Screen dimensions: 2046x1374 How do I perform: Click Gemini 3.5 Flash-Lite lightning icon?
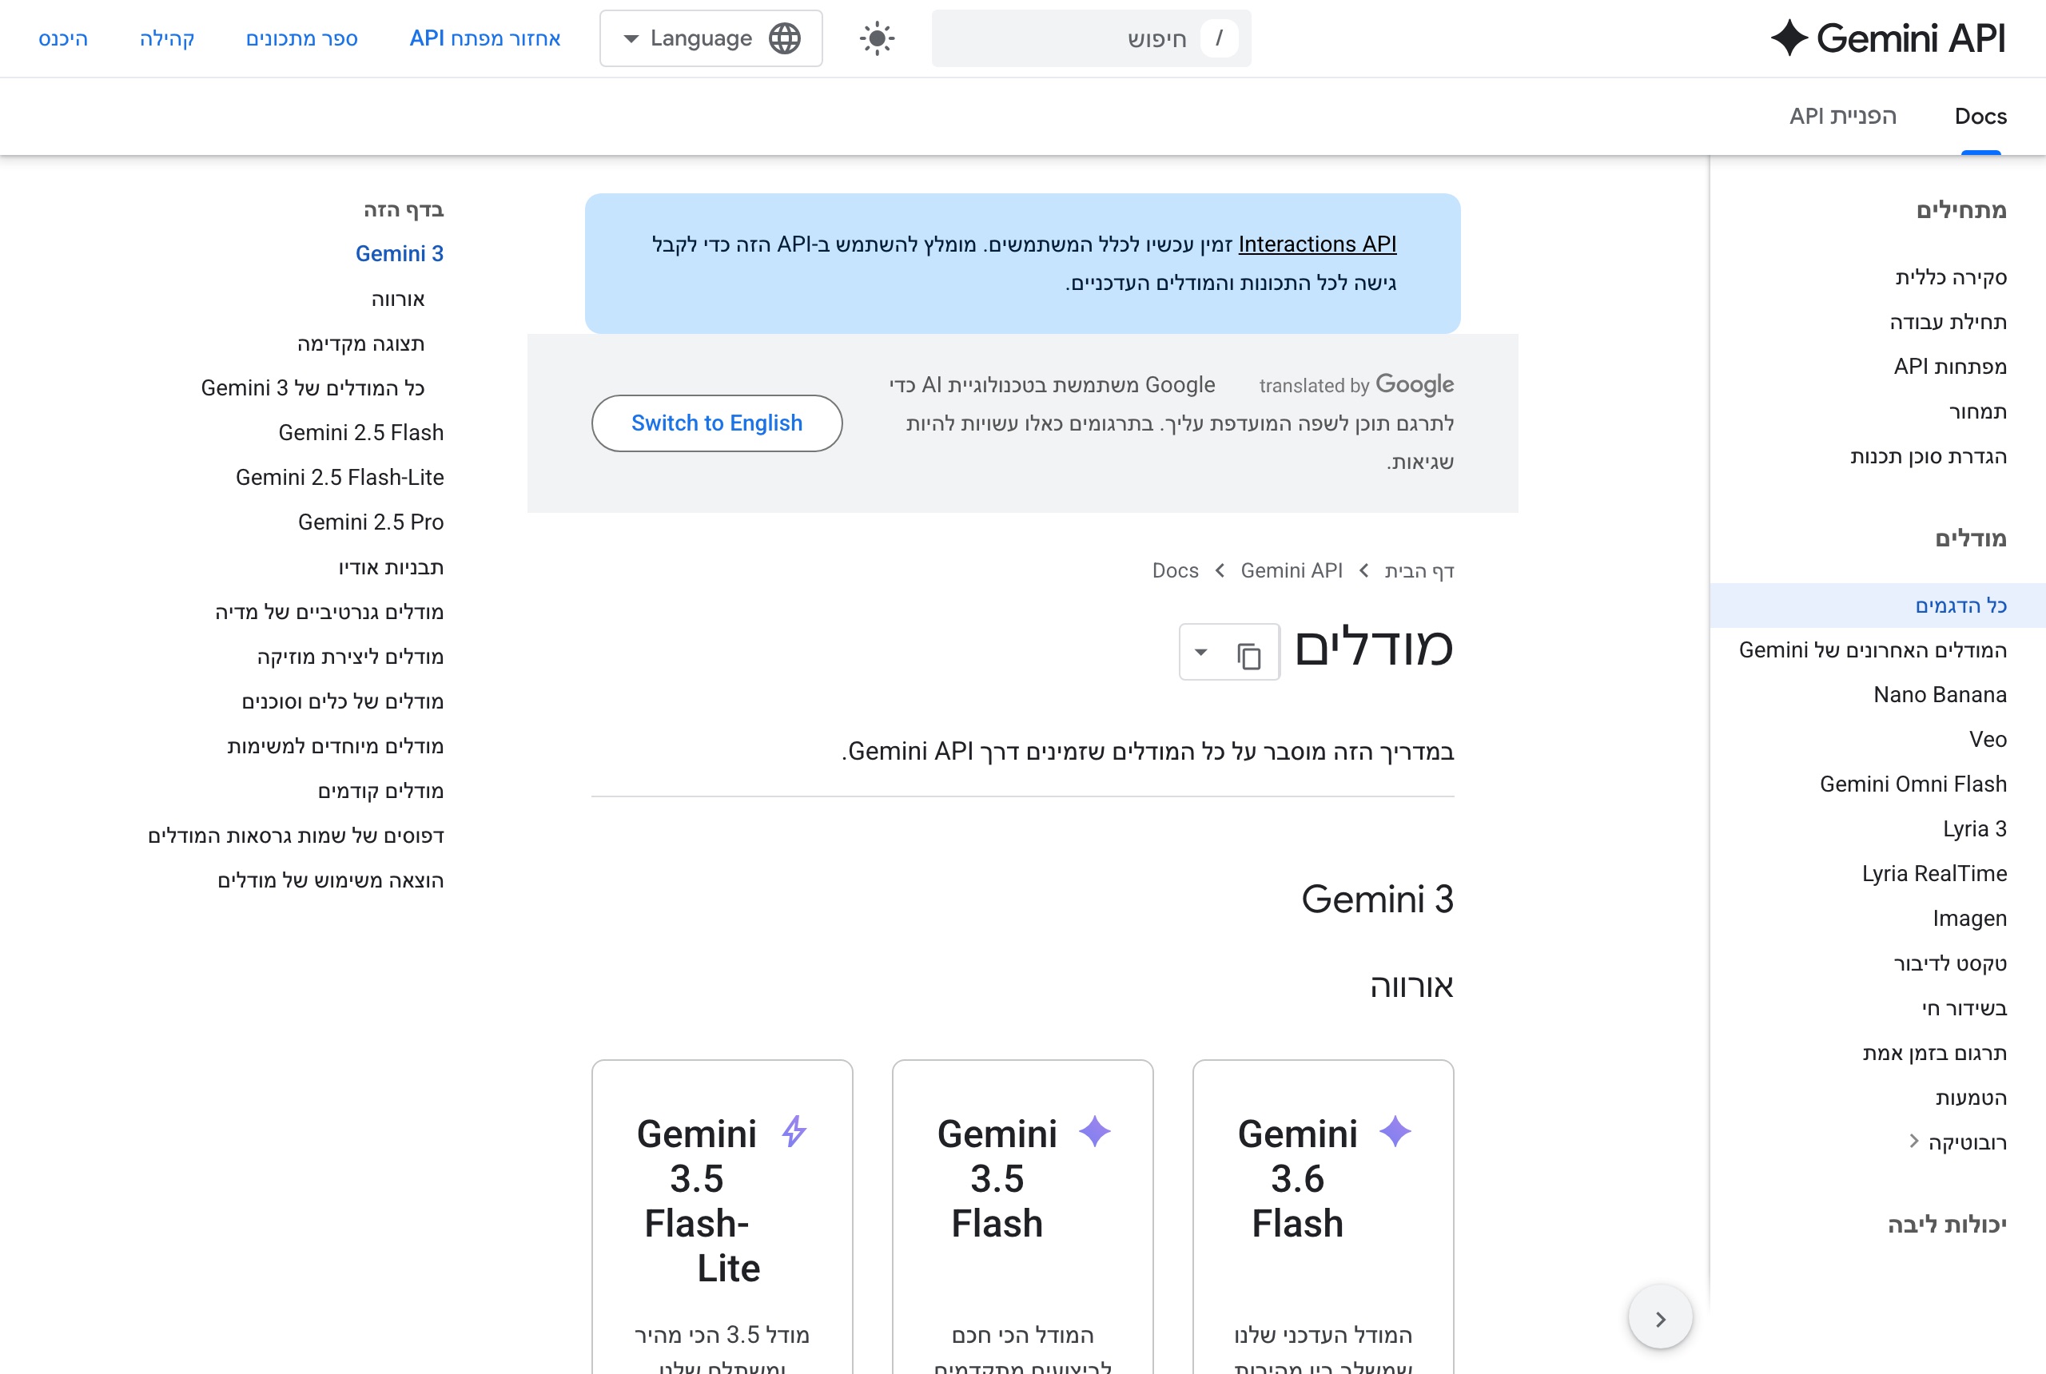(x=794, y=1131)
